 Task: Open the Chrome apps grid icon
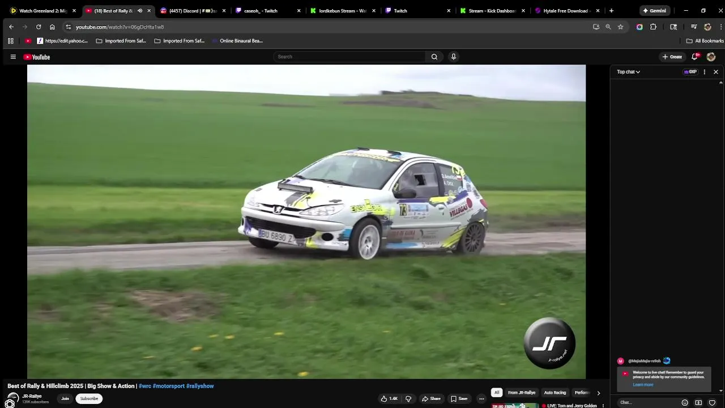tap(10, 41)
